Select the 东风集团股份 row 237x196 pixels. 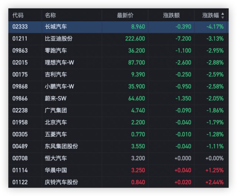pyautogui.click(x=61, y=146)
